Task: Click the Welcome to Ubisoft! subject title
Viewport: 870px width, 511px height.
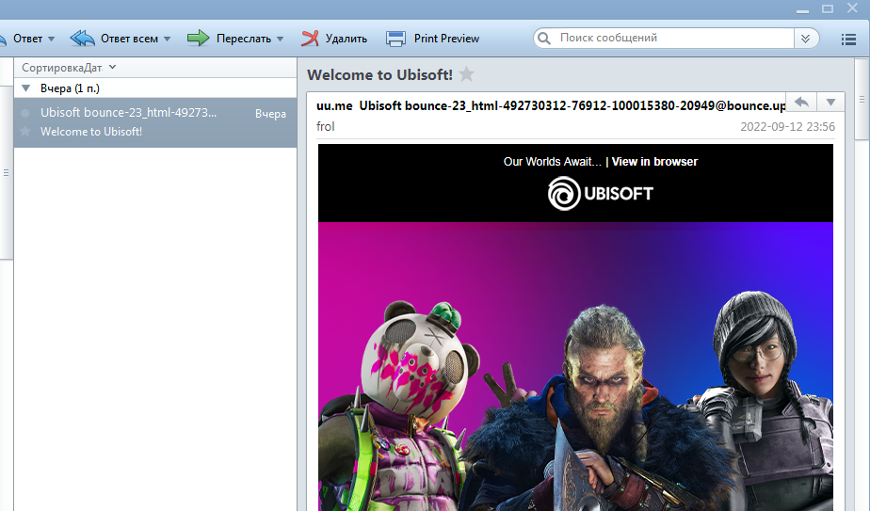Action: pyautogui.click(x=380, y=74)
